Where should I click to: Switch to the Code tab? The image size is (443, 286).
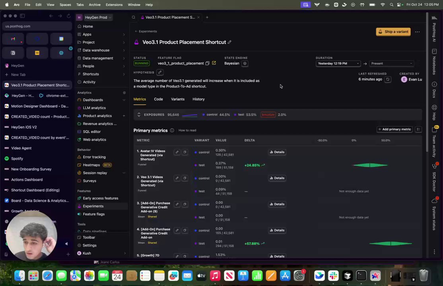[158, 99]
